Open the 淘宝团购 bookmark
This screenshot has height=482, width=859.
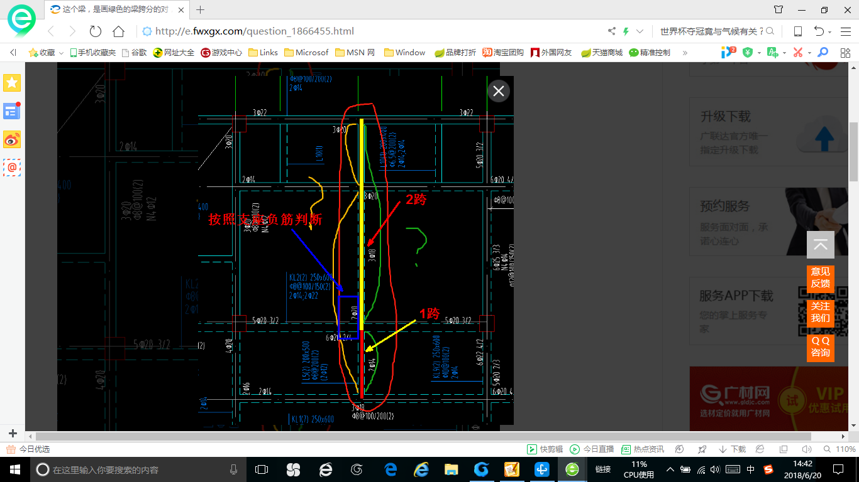[x=503, y=53]
